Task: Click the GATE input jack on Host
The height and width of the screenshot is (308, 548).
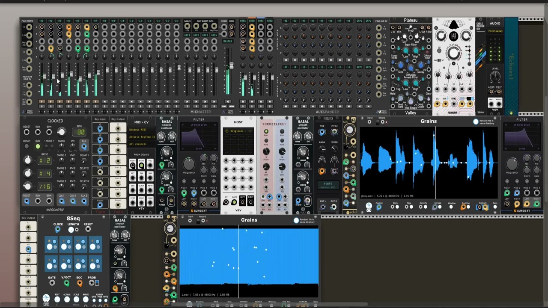Action: pos(234,202)
